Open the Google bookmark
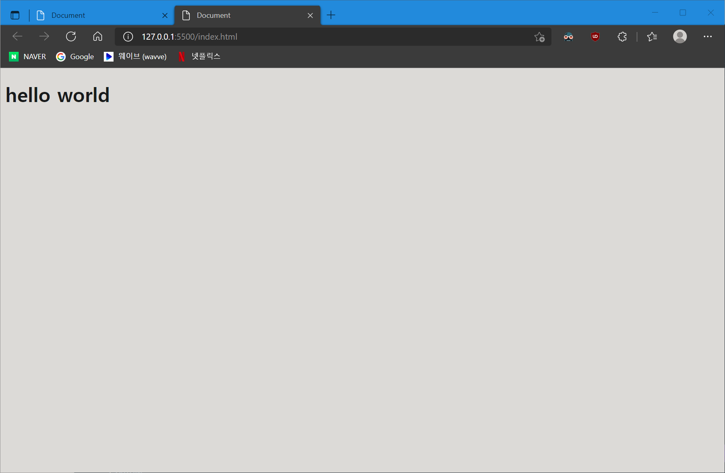This screenshot has width=725, height=473. coord(75,57)
